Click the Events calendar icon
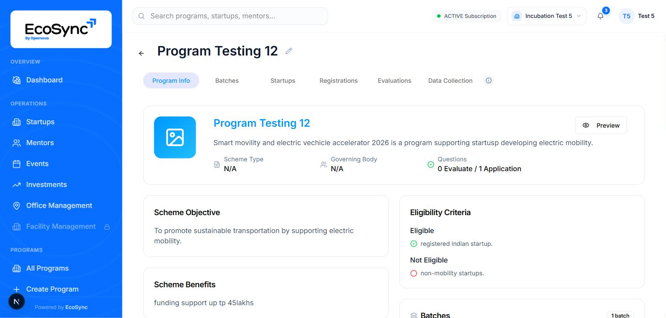Image resolution: width=666 pixels, height=318 pixels. click(x=17, y=164)
